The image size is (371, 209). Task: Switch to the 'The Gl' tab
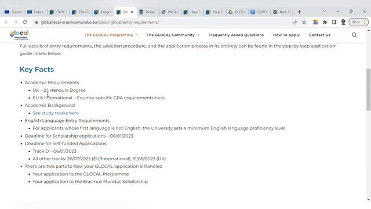click(81, 12)
